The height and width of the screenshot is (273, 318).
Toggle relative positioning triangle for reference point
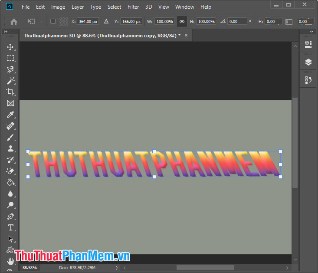tap(106, 21)
